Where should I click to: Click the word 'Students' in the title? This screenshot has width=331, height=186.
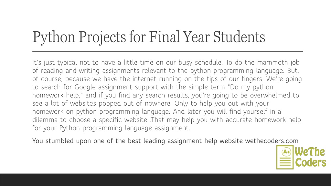[x=239, y=37]
